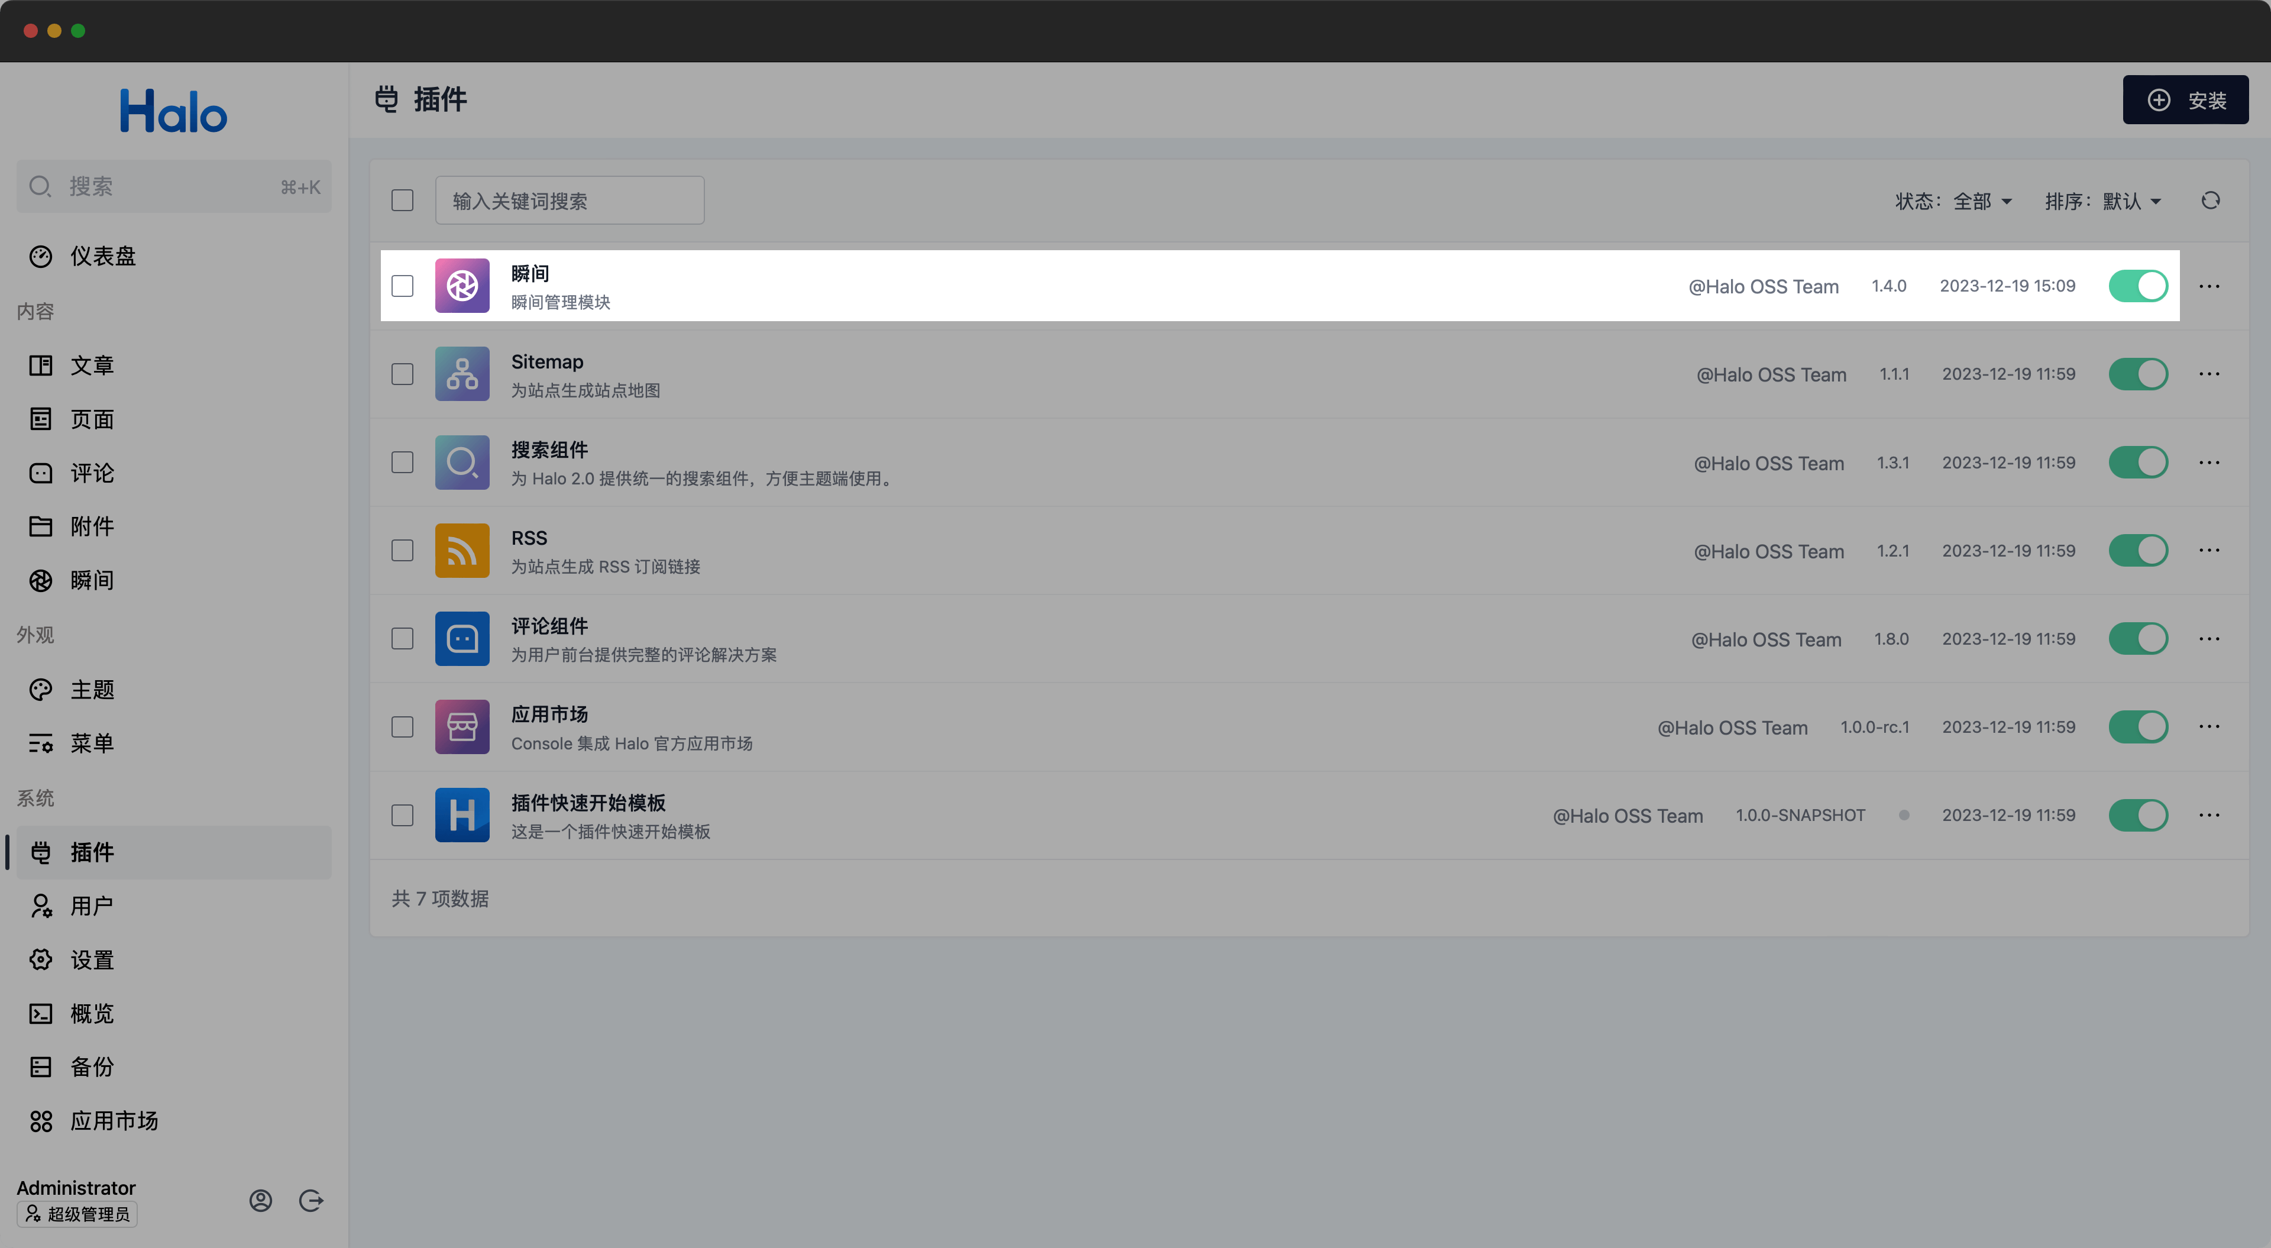
Task: Check the 瞬间 plugin checkbox
Action: pos(402,286)
